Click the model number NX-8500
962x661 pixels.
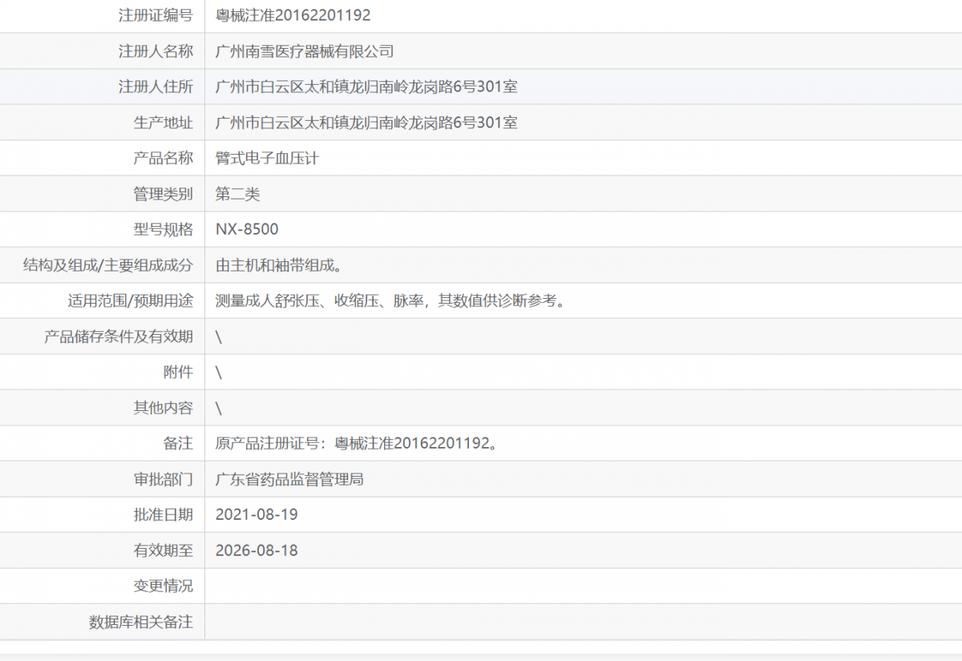[x=245, y=229]
